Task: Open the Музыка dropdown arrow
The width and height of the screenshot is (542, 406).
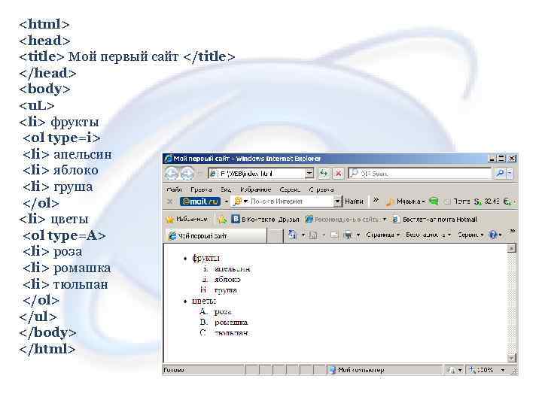Action: tap(423, 201)
